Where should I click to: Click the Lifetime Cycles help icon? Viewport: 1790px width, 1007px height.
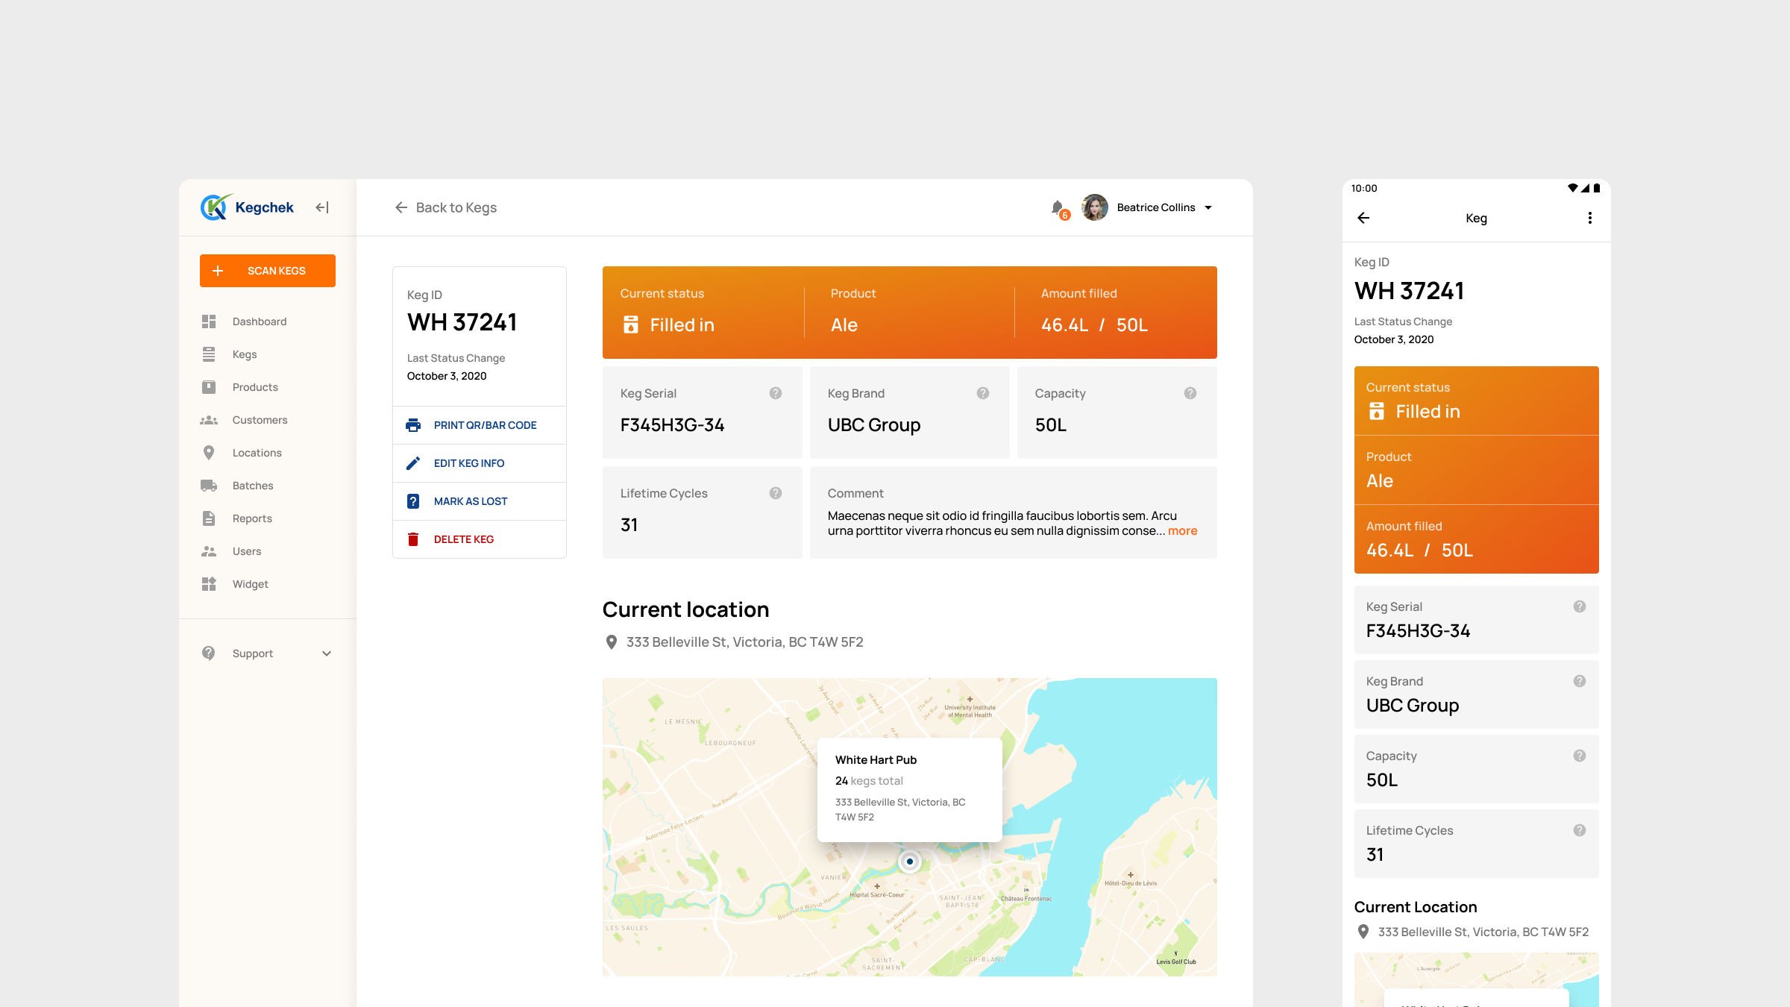tap(776, 493)
